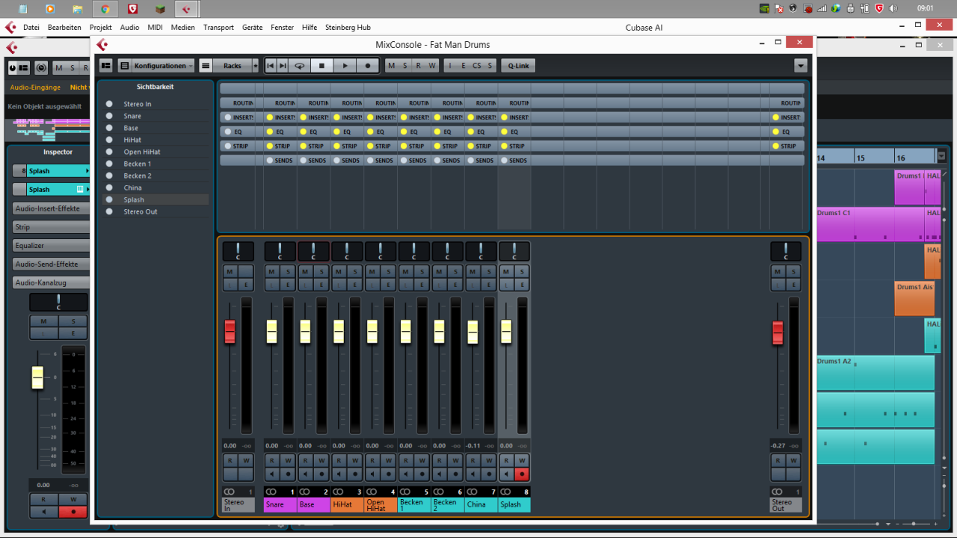957x538 pixels.
Task: Open rack settings star button beside Racks
Action: pyautogui.click(x=256, y=66)
